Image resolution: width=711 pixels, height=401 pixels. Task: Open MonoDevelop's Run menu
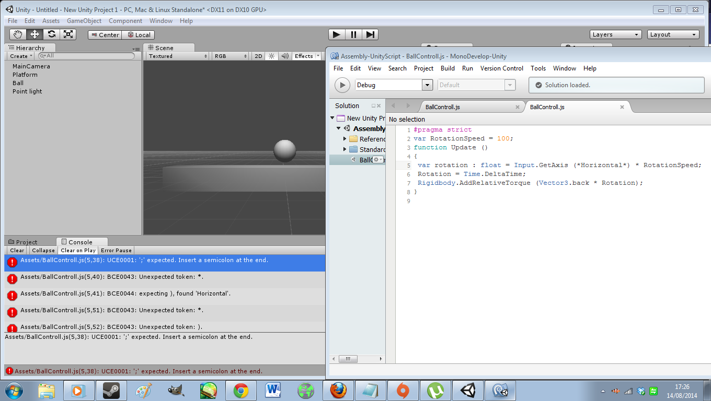pyautogui.click(x=467, y=68)
